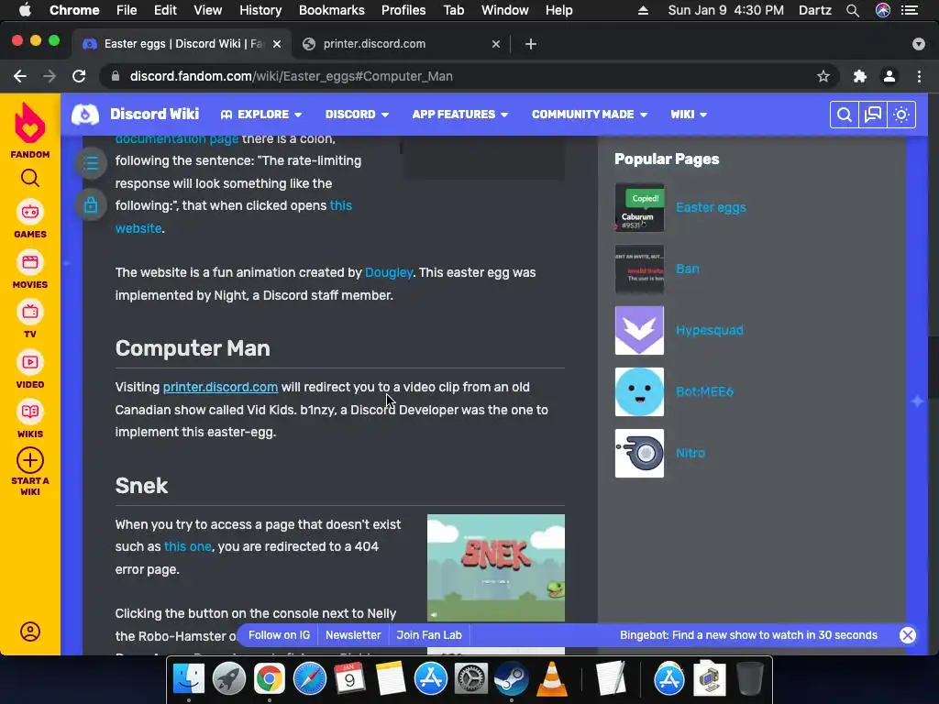Open the Video section icon
The width and height of the screenshot is (939, 704).
[30, 362]
